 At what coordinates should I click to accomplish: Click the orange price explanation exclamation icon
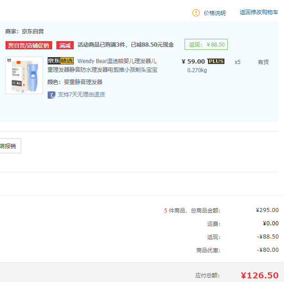[x=196, y=13]
